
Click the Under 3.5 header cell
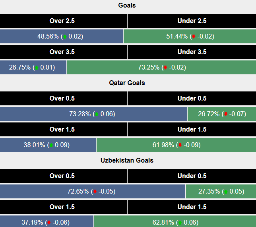(192, 52)
